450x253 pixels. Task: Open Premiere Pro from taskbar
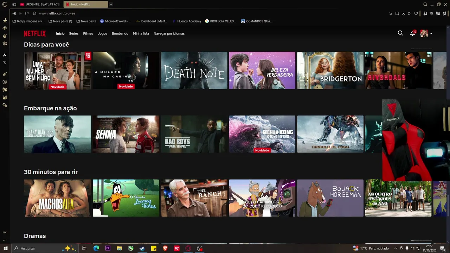[x=108, y=248]
